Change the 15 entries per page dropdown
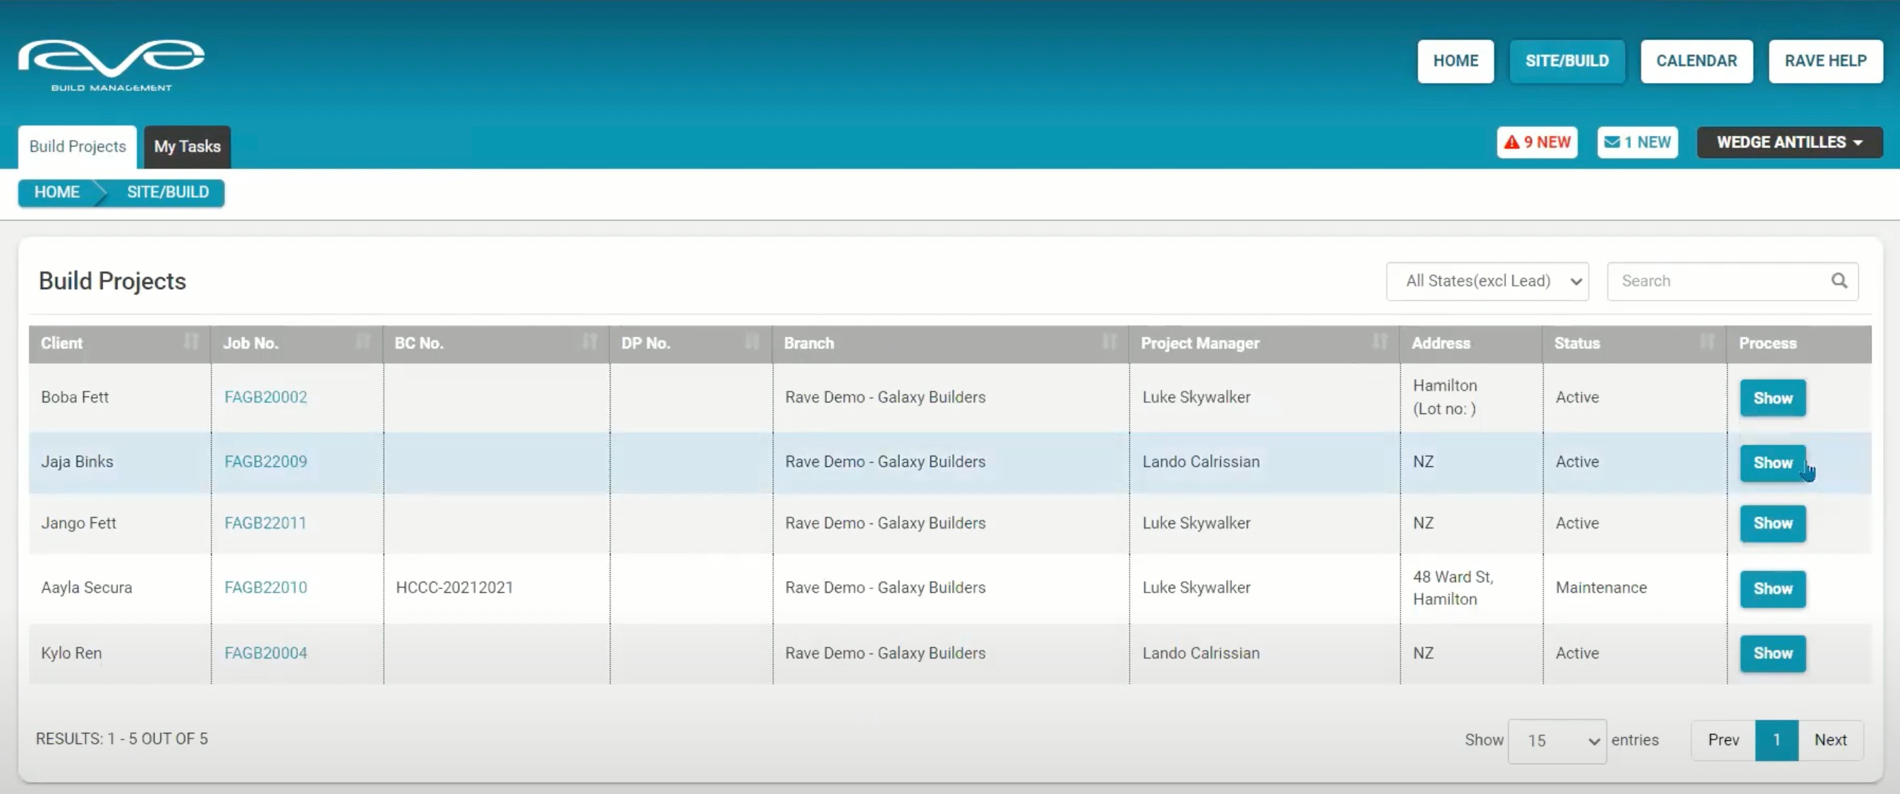1900x794 pixels. 1557,740
